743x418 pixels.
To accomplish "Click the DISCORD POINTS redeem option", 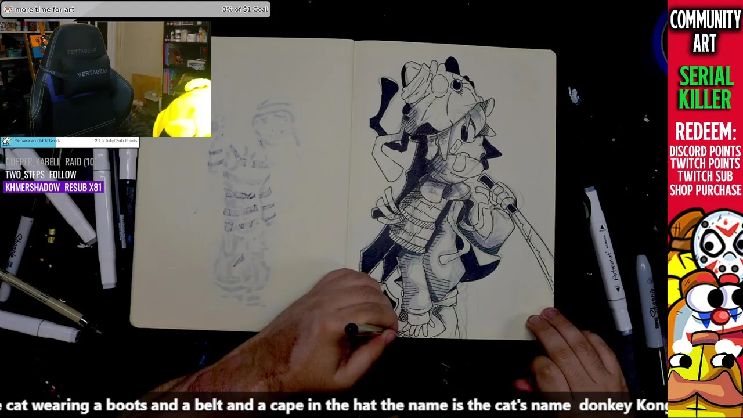I will pyautogui.click(x=705, y=152).
